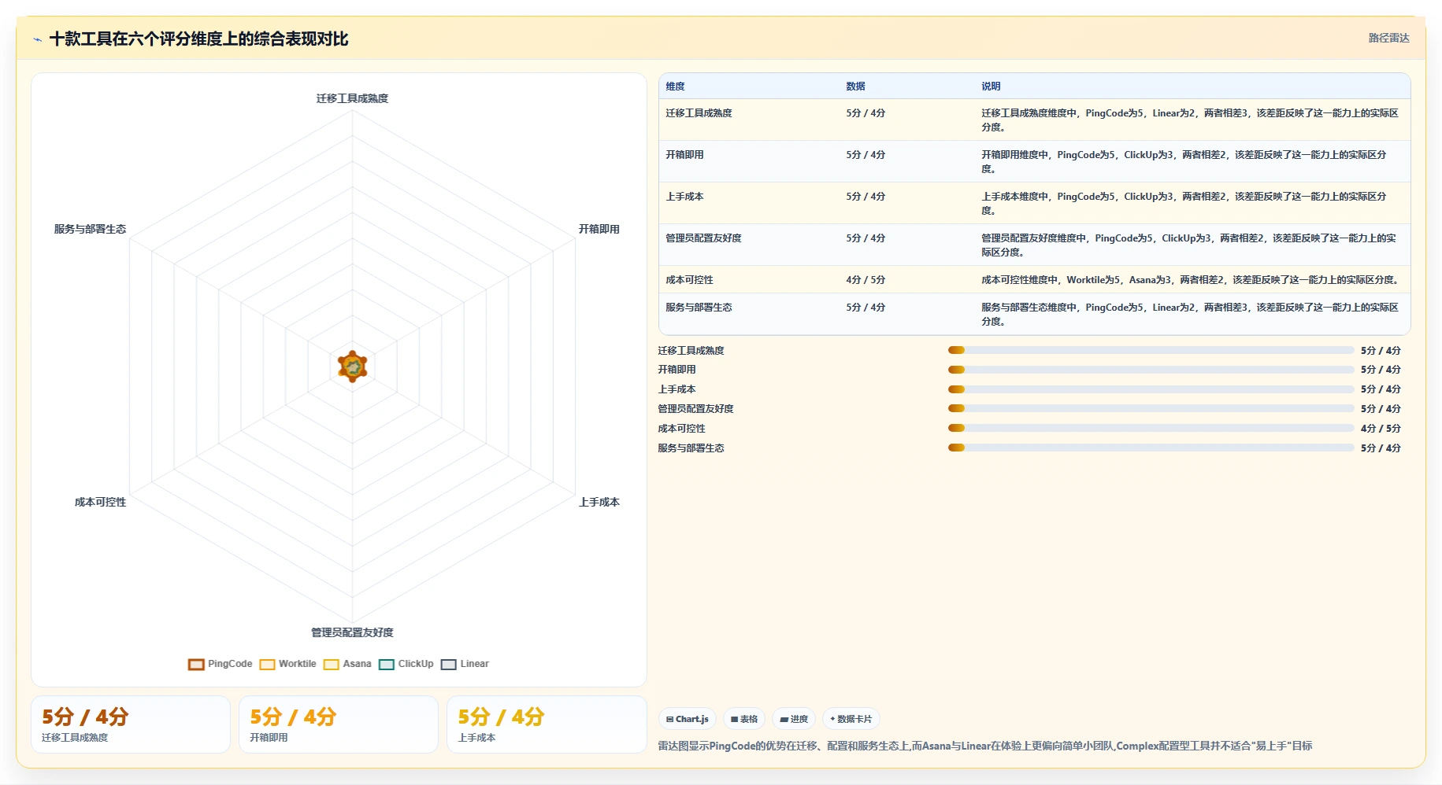The image size is (1442, 785).
Task: Click the 迁移工具成熟度 progress list label
Action: point(691,351)
